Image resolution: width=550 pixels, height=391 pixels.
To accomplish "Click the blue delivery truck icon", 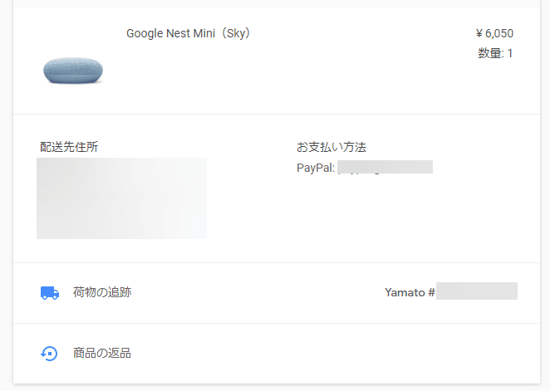I will [50, 293].
